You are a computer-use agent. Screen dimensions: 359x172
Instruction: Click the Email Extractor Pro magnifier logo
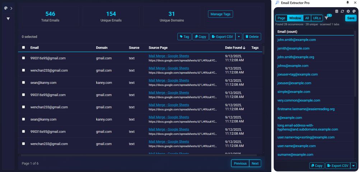pyautogui.click(x=277, y=3)
